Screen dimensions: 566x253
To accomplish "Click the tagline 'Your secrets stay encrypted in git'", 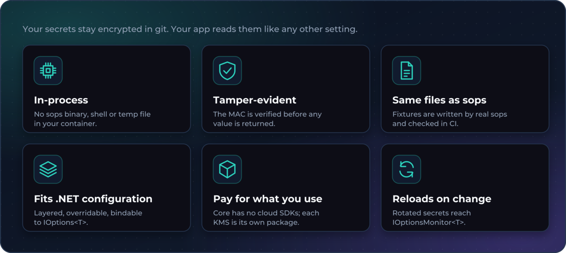I will click(x=95, y=29).
